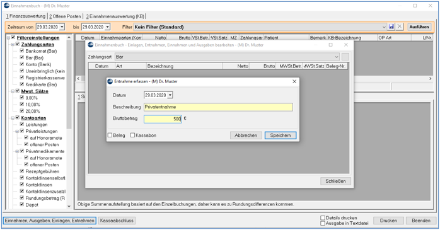
Task: Click Einnahmen, Ausgaben, Einlagen, Entnahmen button
Action: (x=49, y=221)
